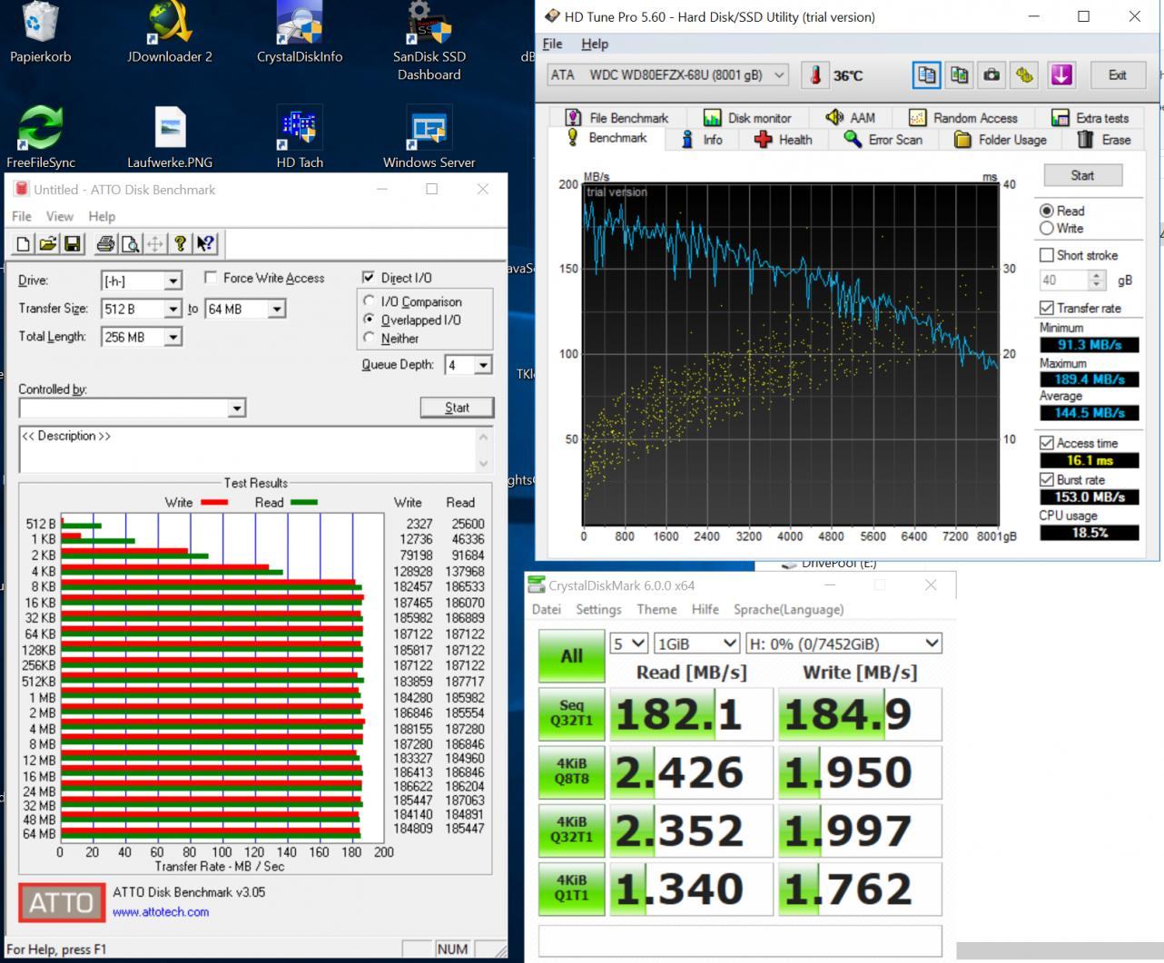Image resolution: width=1164 pixels, height=963 pixels.
Task: Open www.attotech.com link
Action: [161, 911]
